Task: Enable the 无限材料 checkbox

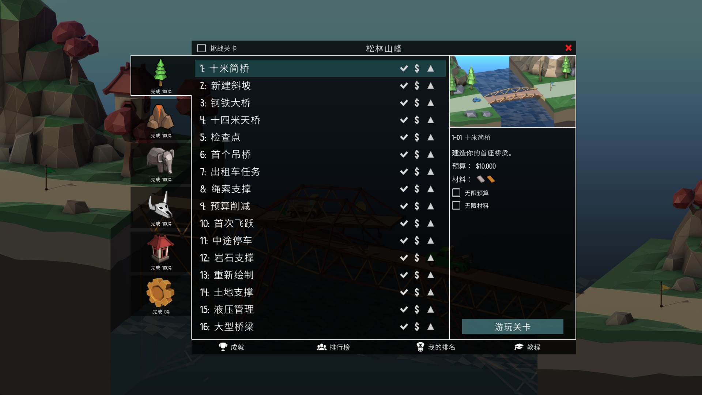Action: coord(456,206)
